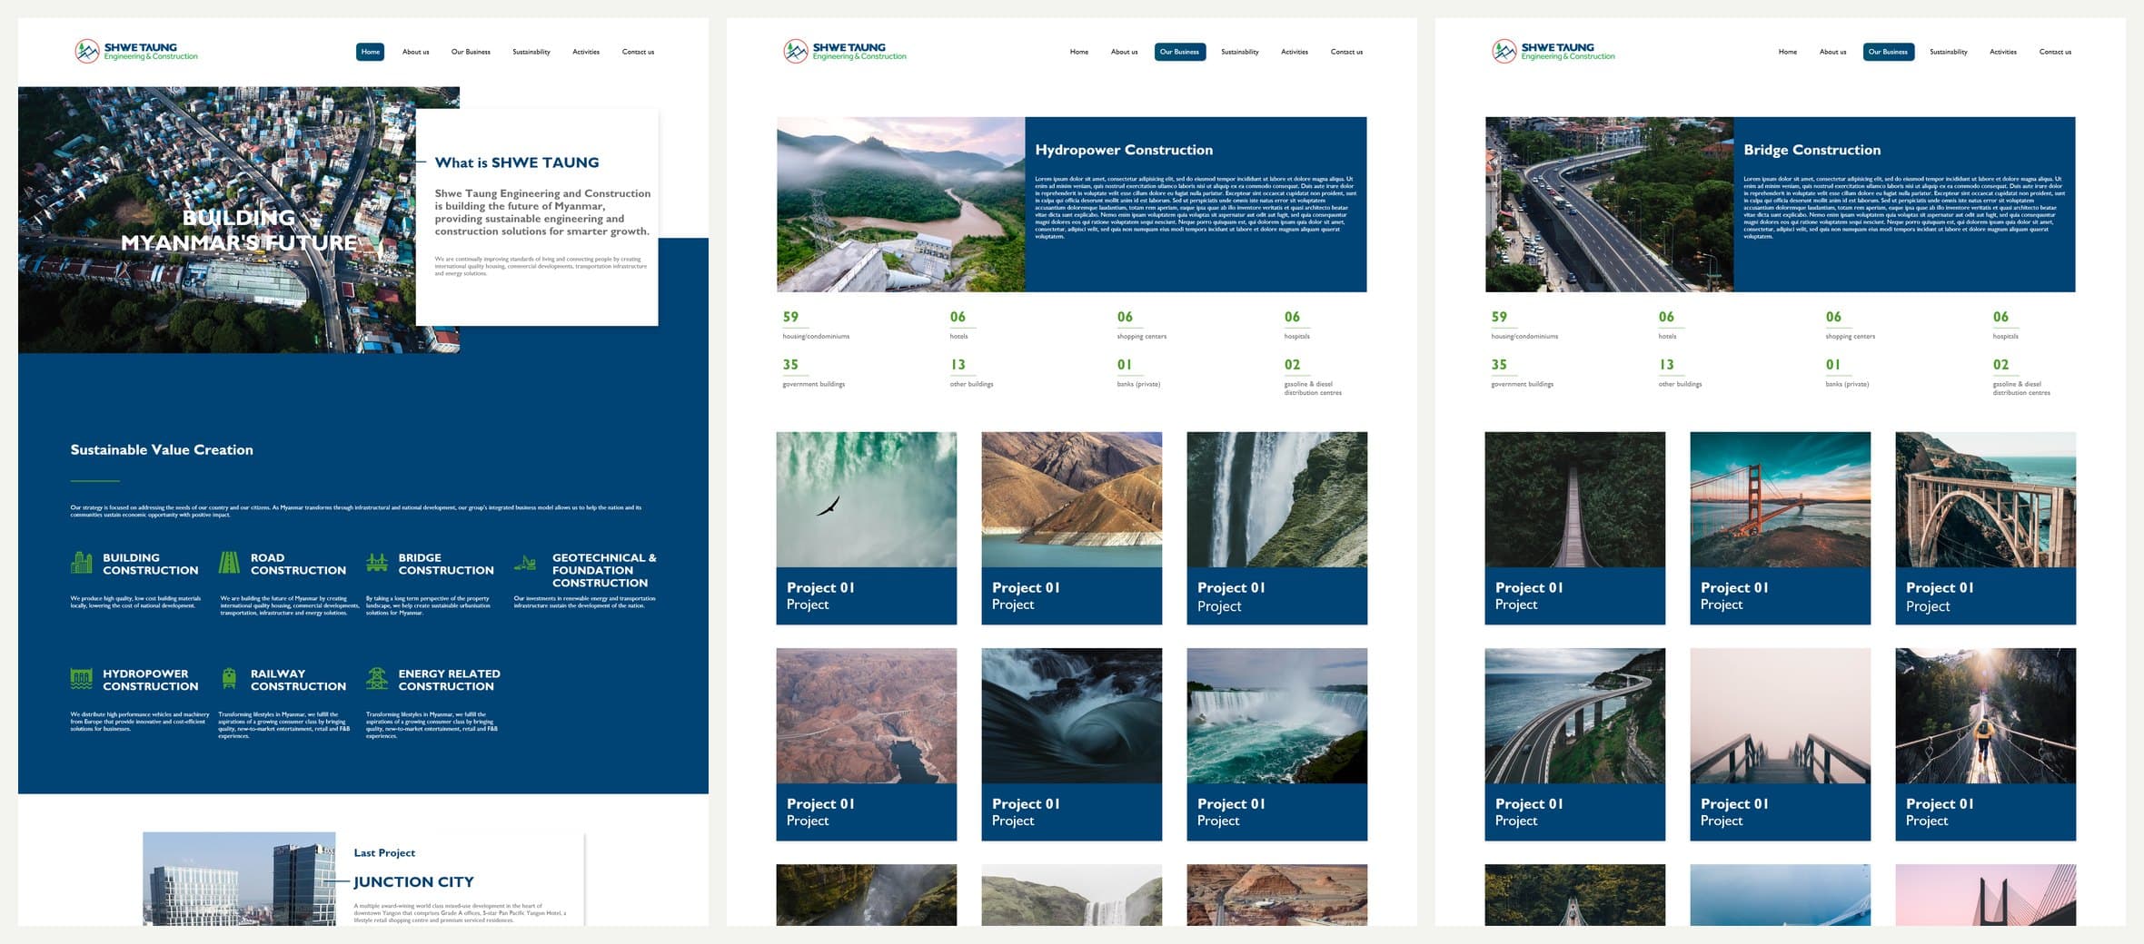
Task: Open Sustainability on the home page nav
Action: pos(531,52)
